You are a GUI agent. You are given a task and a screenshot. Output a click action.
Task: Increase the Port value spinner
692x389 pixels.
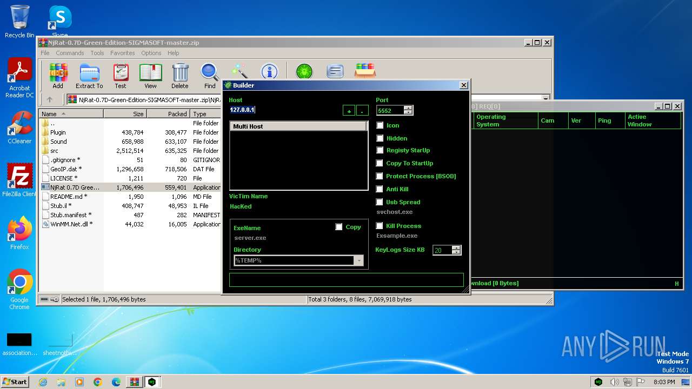point(408,108)
